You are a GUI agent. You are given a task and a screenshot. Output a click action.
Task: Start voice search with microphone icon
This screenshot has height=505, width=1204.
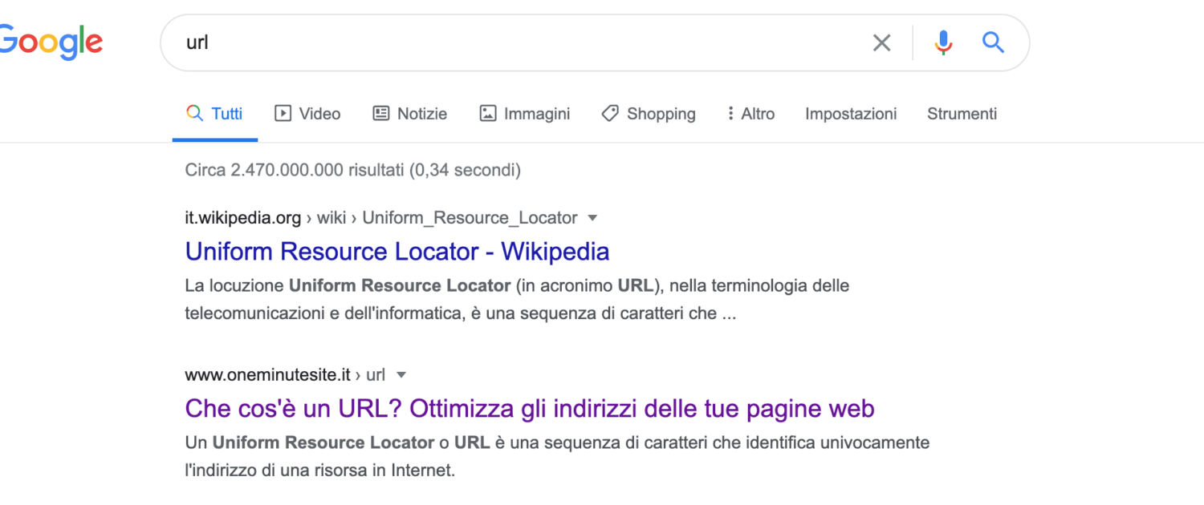click(944, 42)
